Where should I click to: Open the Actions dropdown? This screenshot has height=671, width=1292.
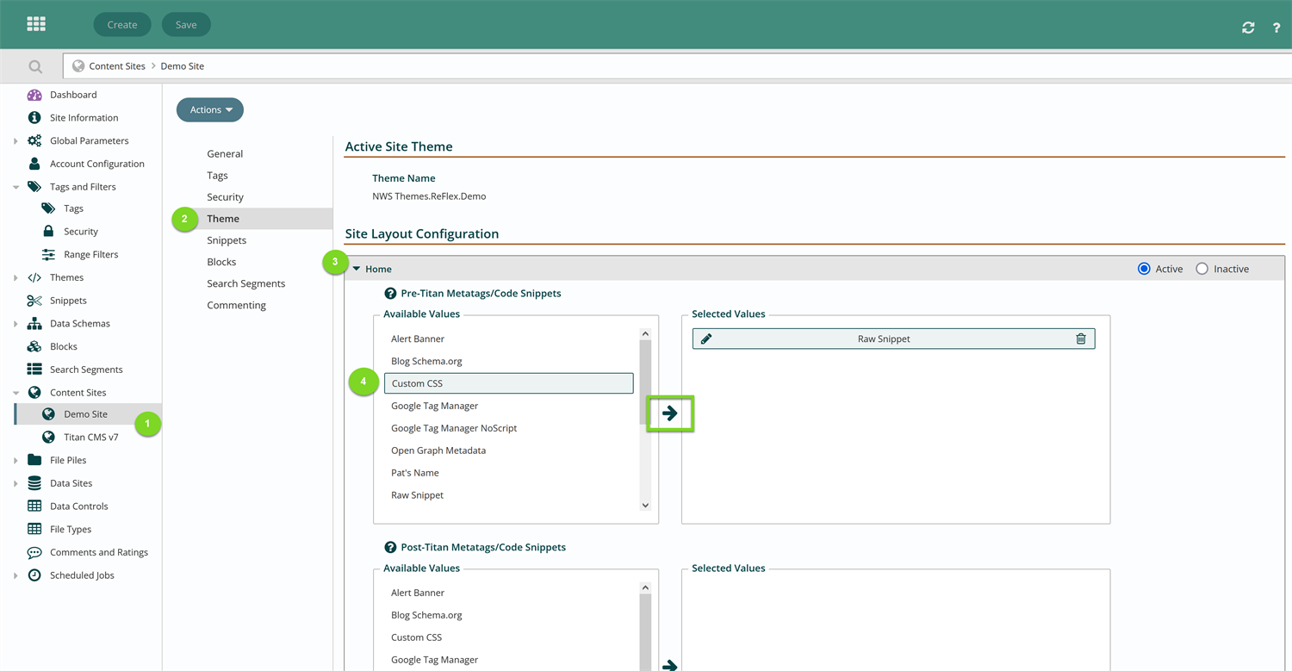point(210,110)
